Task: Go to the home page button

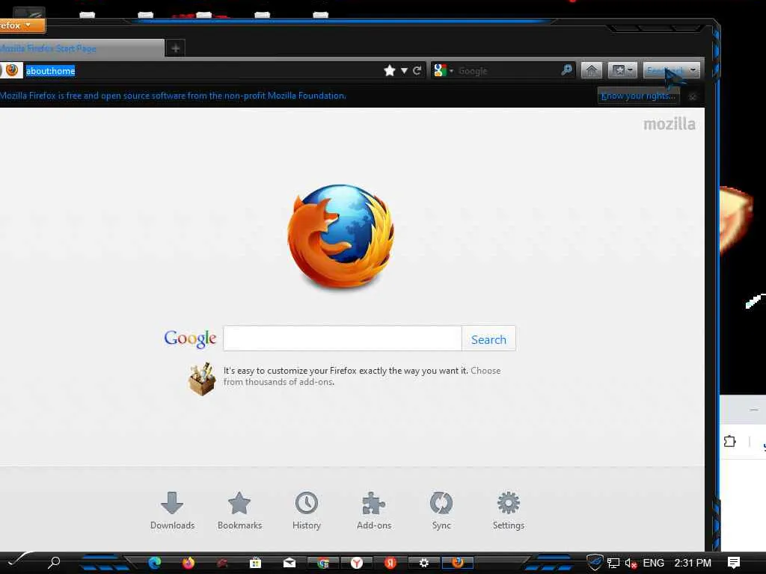Action: (591, 71)
